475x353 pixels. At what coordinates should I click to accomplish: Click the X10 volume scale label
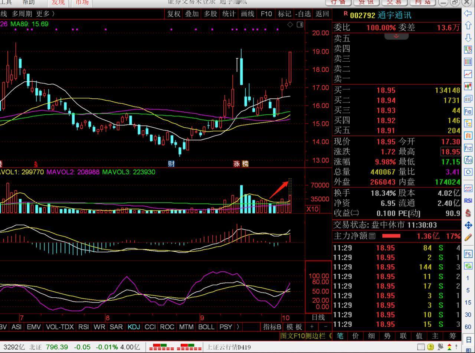312,209
